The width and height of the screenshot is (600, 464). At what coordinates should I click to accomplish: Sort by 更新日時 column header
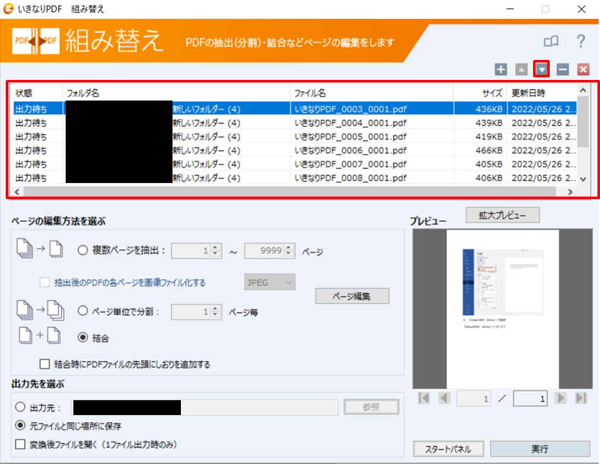tap(542, 93)
